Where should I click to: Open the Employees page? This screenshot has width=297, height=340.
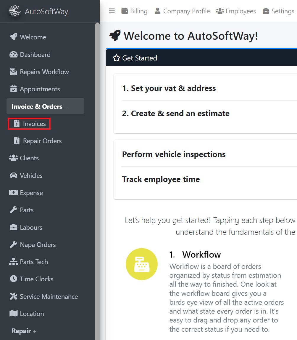[x=236, y=11]
